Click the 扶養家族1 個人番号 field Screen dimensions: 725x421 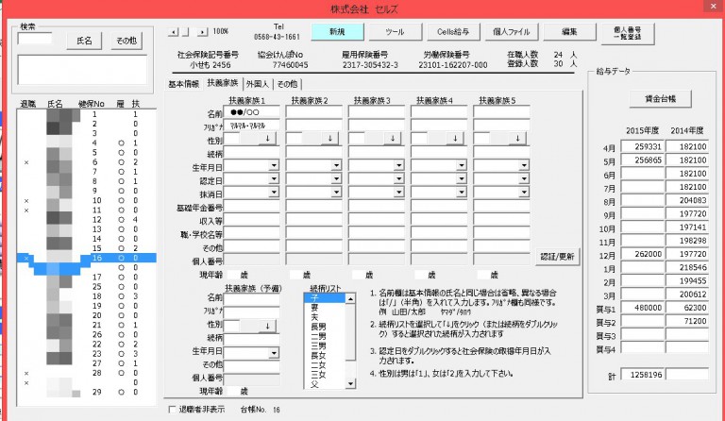pyautogui.click(x=251, y=260)
